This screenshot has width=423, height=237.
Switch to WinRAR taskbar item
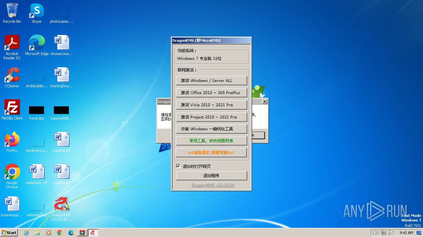click(82, 233)
